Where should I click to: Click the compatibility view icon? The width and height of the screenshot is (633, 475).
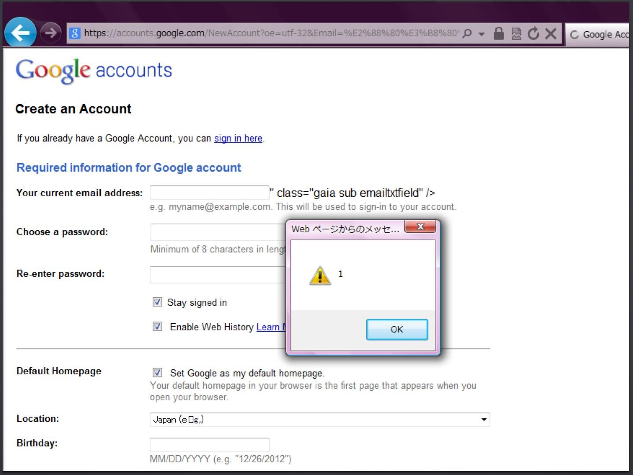point(516,33)
